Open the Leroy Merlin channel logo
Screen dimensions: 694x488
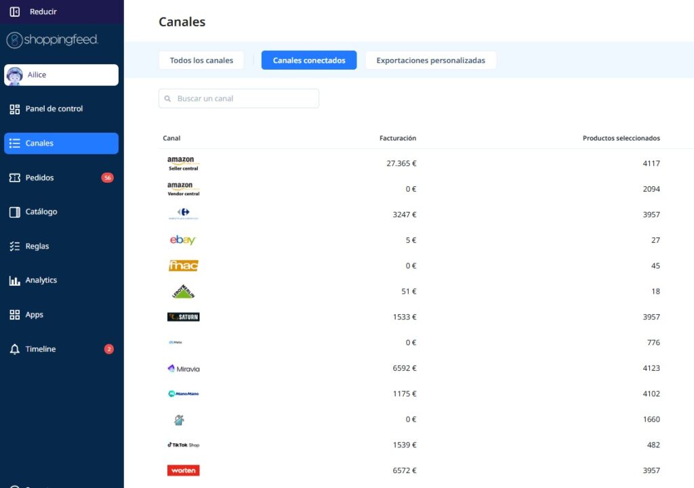click(x=183, y=291)
